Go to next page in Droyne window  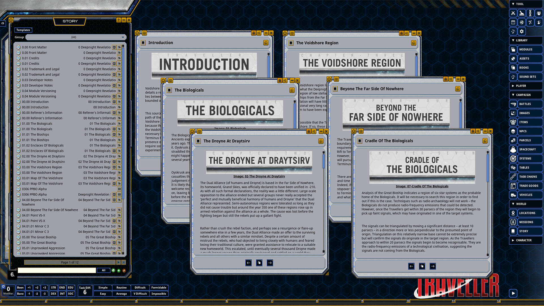(x=270, y=263)
